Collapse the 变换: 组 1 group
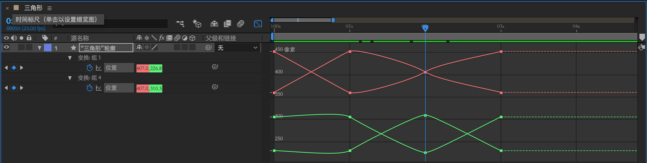The height and width of the screenshot is (163, 647). coord(70,58)
